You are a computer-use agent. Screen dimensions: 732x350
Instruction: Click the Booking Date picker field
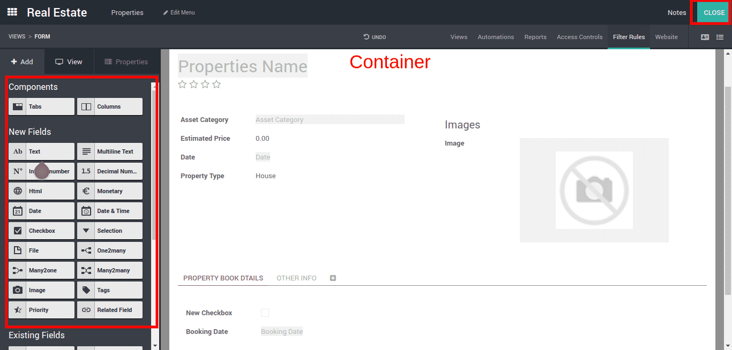pos(282,332)
